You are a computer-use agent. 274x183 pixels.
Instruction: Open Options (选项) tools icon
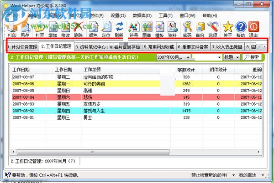click(213, 30)
